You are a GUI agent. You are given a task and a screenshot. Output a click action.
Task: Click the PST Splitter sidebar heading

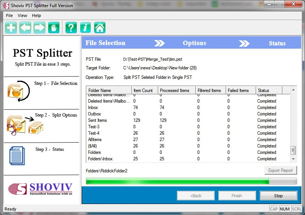tap(43, 53)
